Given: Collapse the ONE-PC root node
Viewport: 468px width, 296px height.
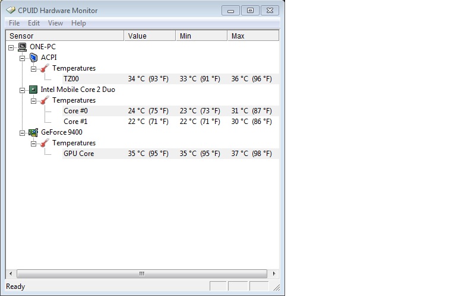Looking at the screenshot, I should (11, 47).
